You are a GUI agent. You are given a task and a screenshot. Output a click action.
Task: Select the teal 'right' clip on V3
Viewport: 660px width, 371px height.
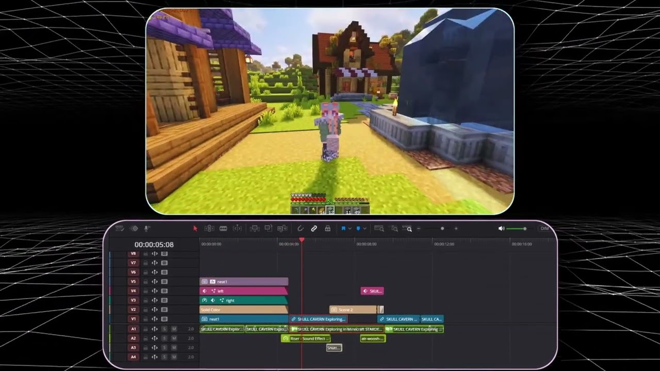[244, 300]
